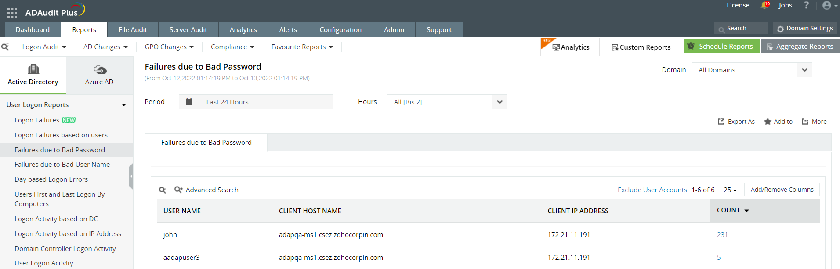Click the notification bell icon
The image size is (840, 269).
click(764, 6)
